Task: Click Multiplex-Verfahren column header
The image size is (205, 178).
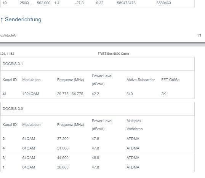Action: (135, 125)
